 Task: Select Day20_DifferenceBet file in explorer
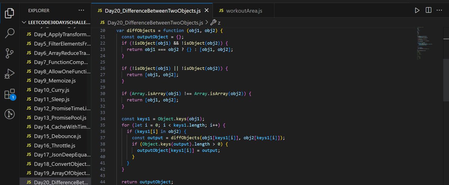[x=56, y=182]
